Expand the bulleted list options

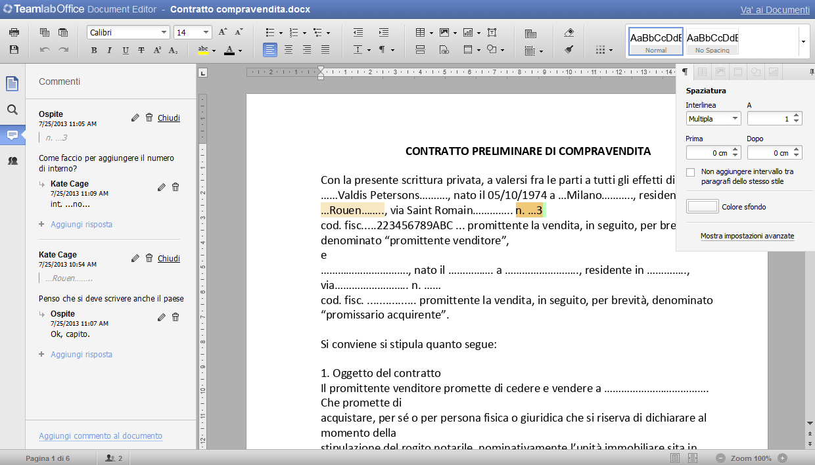click(x=281, y=32)
